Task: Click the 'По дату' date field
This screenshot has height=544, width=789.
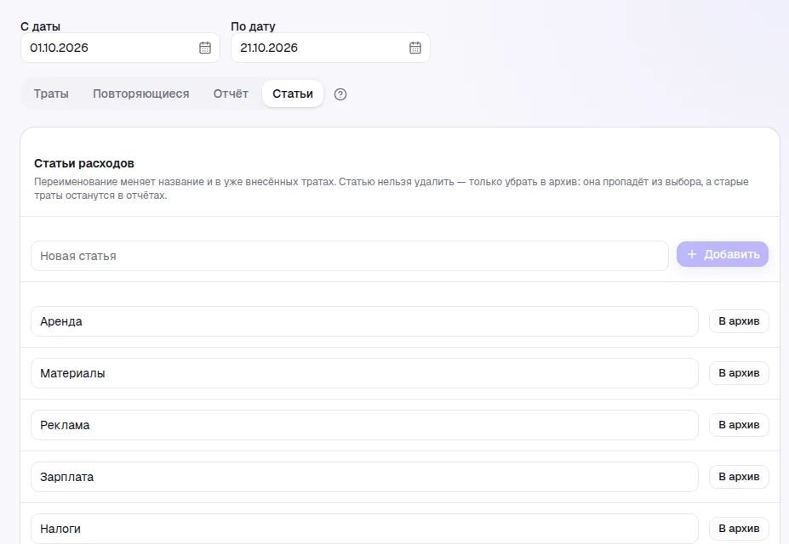Action: click(330, 48)
